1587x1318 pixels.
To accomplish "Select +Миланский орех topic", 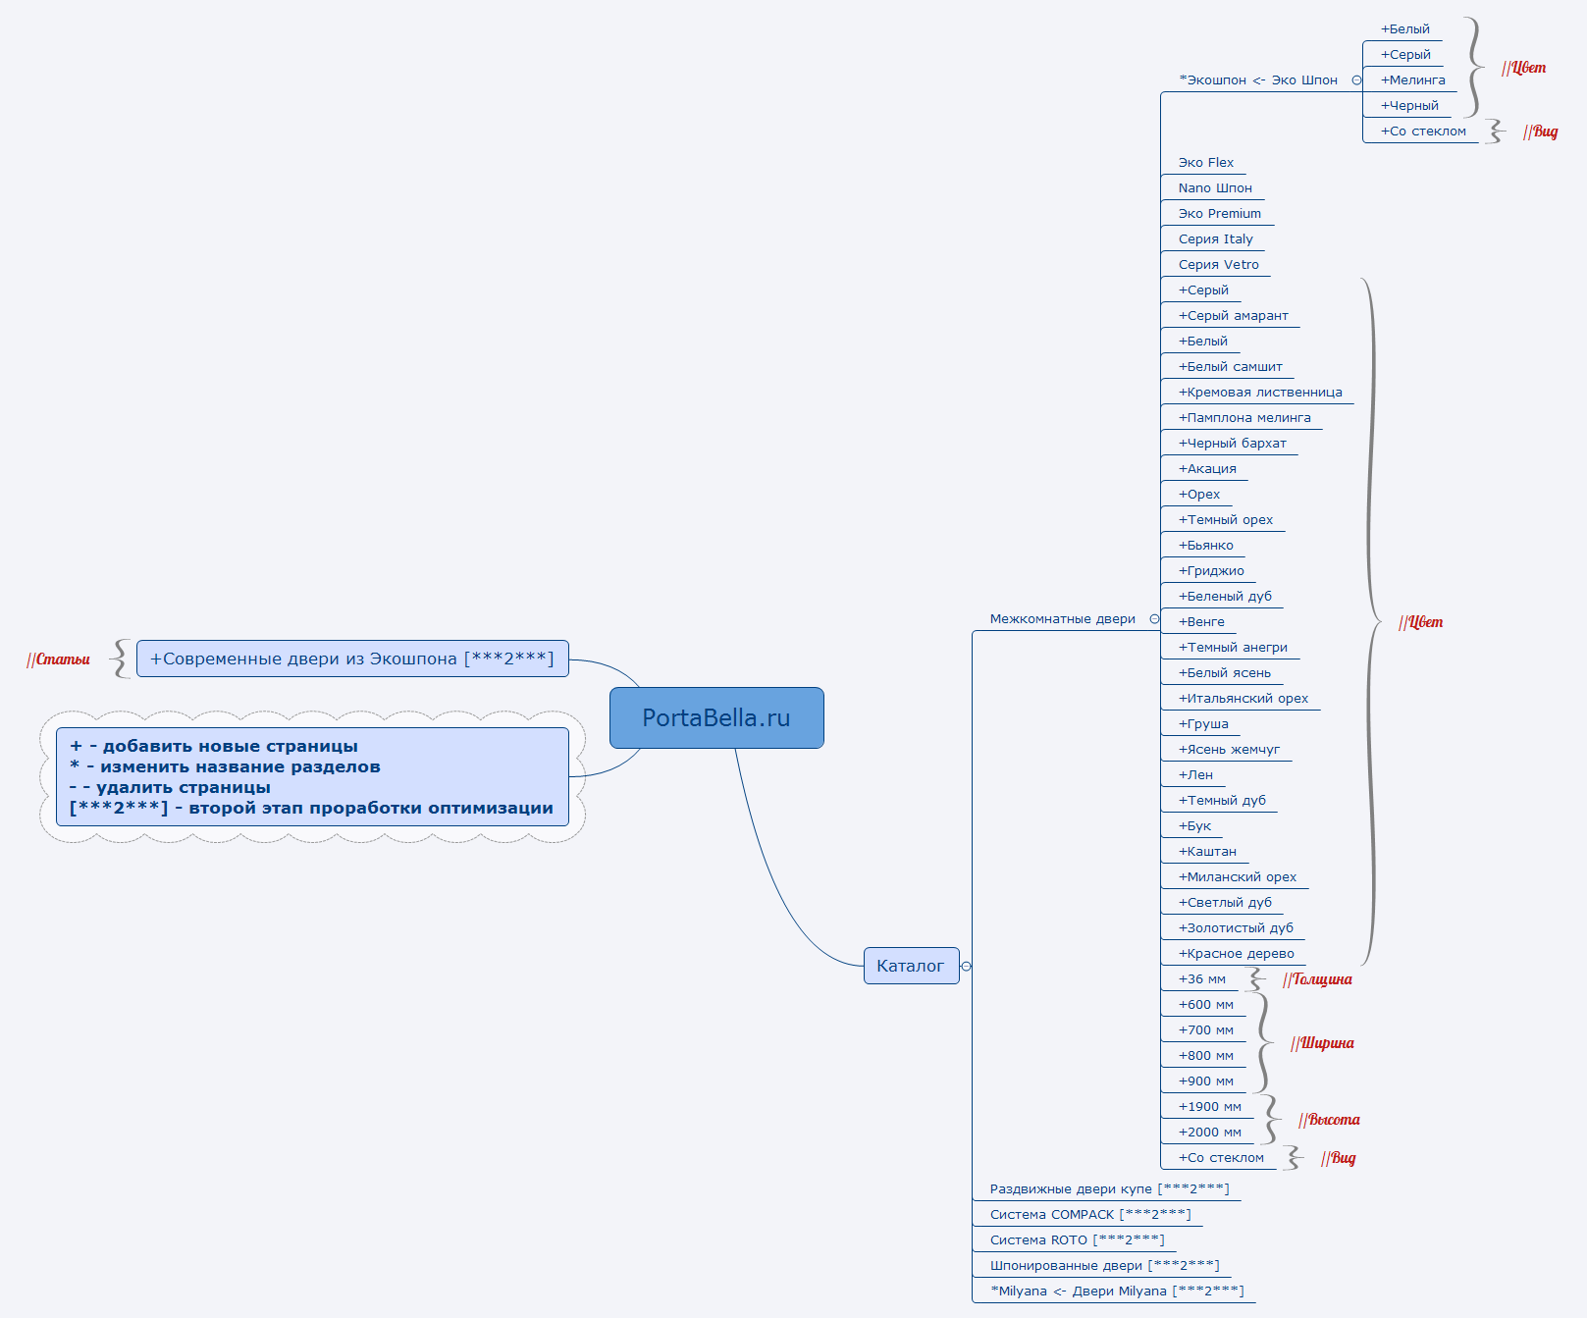I will pos(1238,877).
